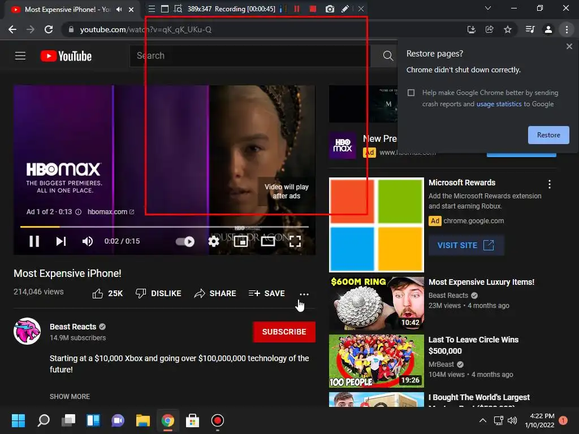Open more actions three-dot menu under video
The image size is (579, 434).
pyautogui.click(x=304, y=294)
